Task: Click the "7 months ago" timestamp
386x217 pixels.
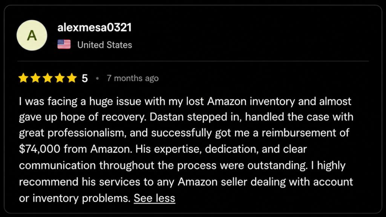Action: 133,78
